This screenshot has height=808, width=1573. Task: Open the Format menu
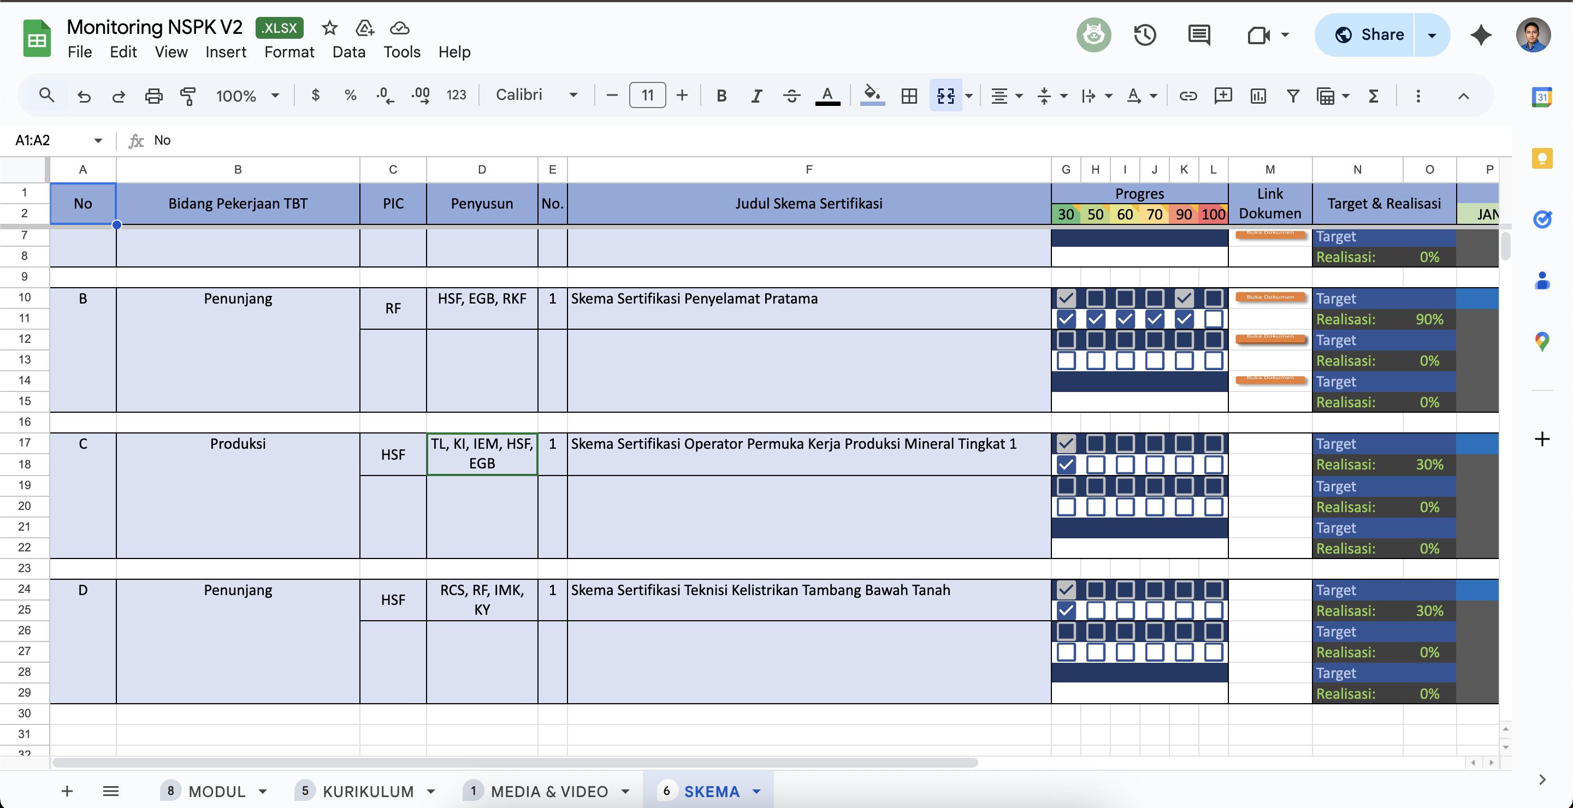click(289, 52)
